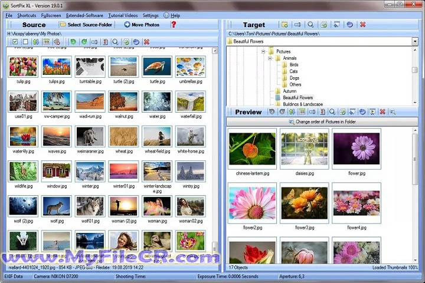Click the 17 Objects status text

[x=238, y=267]
